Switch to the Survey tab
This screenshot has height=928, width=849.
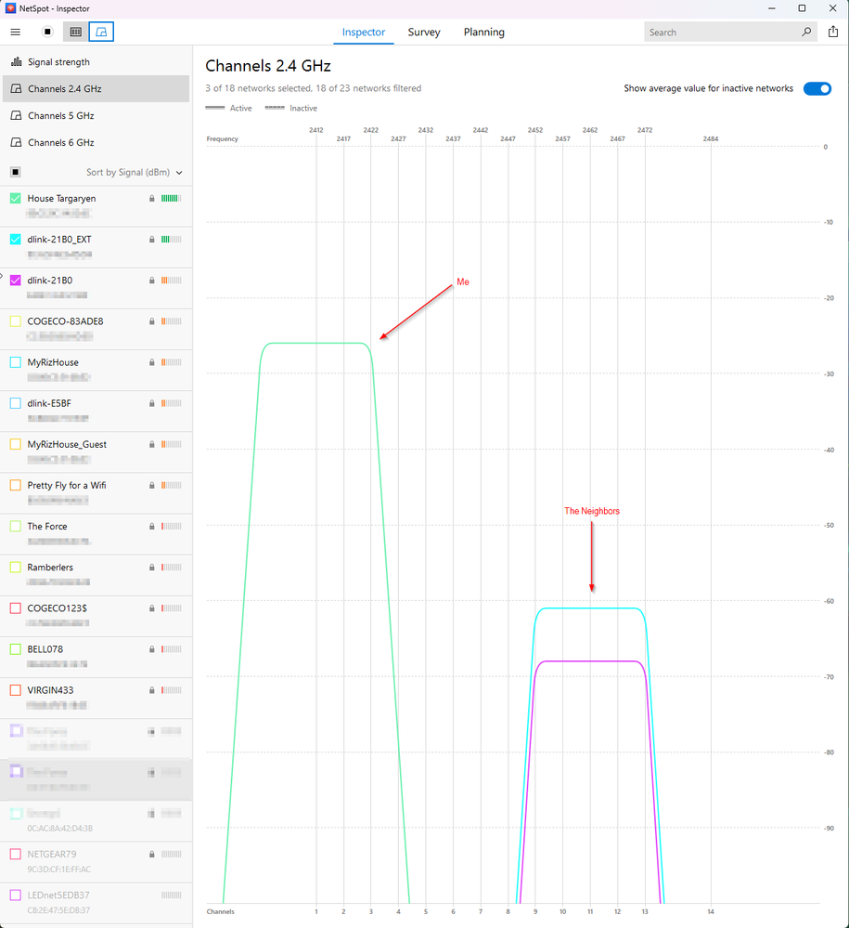click(x=423, y=32)
